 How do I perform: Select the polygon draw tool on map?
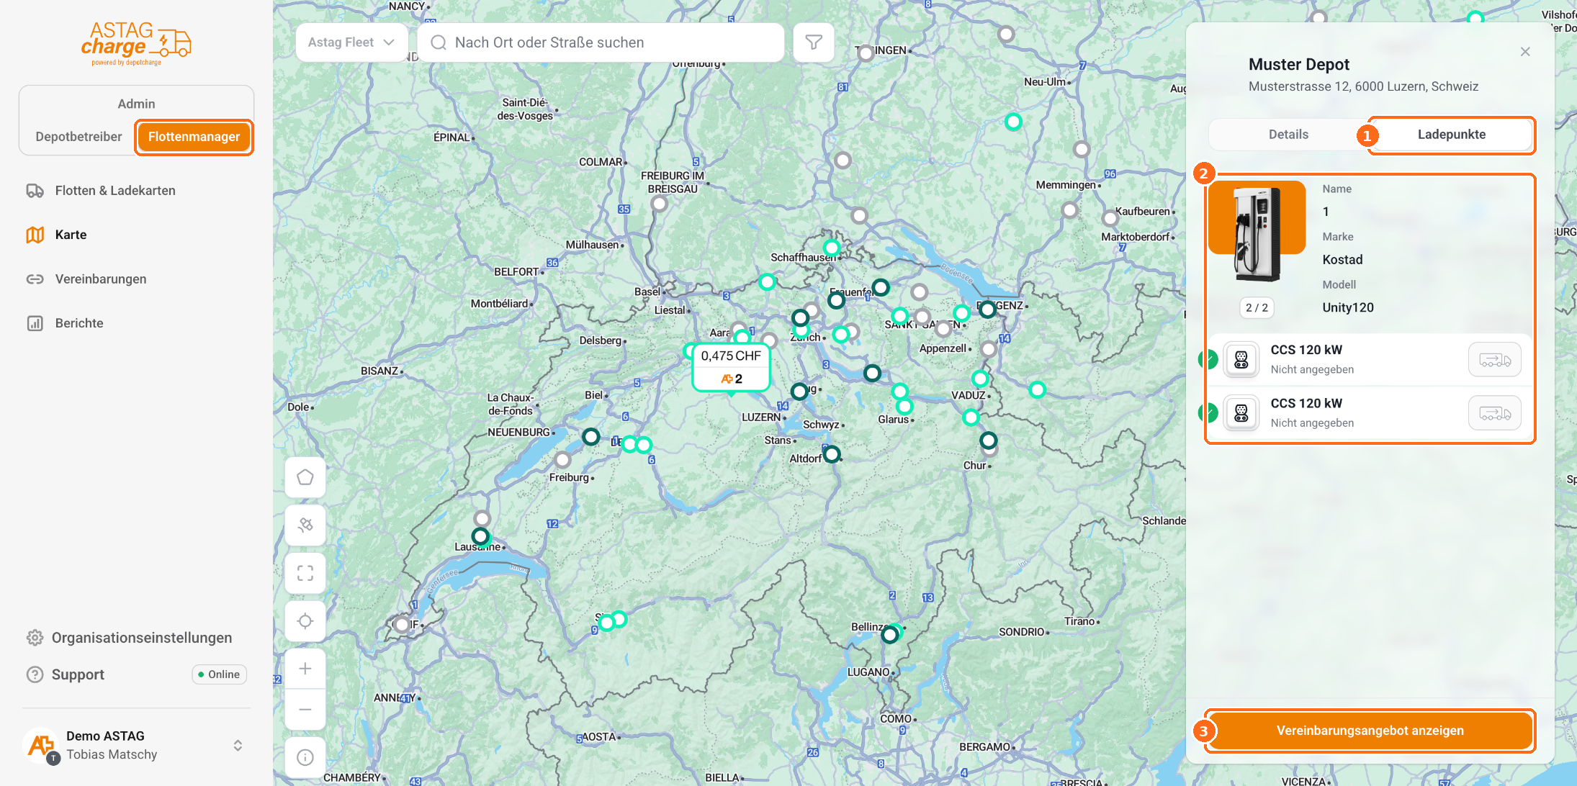305,477
